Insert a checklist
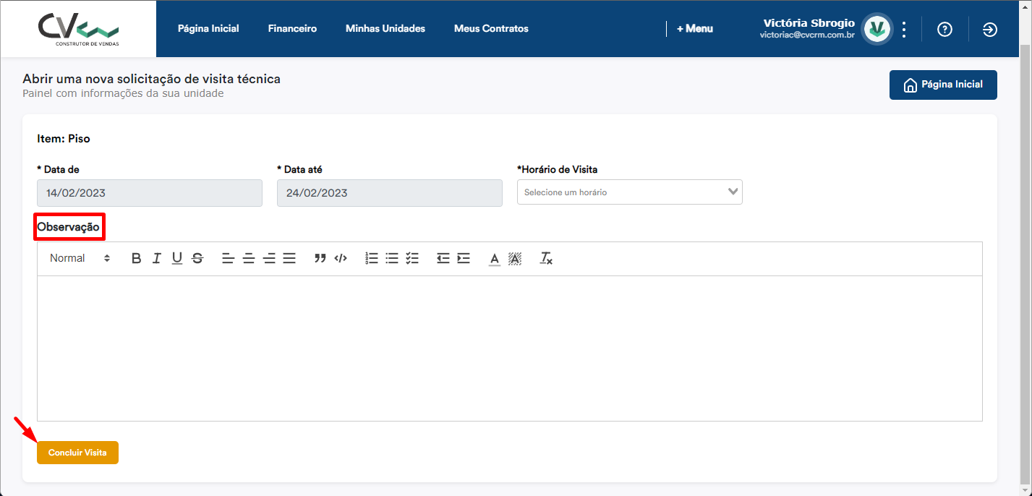 [412, 258]
